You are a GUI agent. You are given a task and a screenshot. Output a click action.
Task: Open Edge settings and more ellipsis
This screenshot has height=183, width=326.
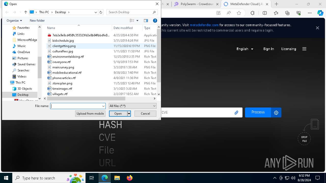[x=310, y=13]
